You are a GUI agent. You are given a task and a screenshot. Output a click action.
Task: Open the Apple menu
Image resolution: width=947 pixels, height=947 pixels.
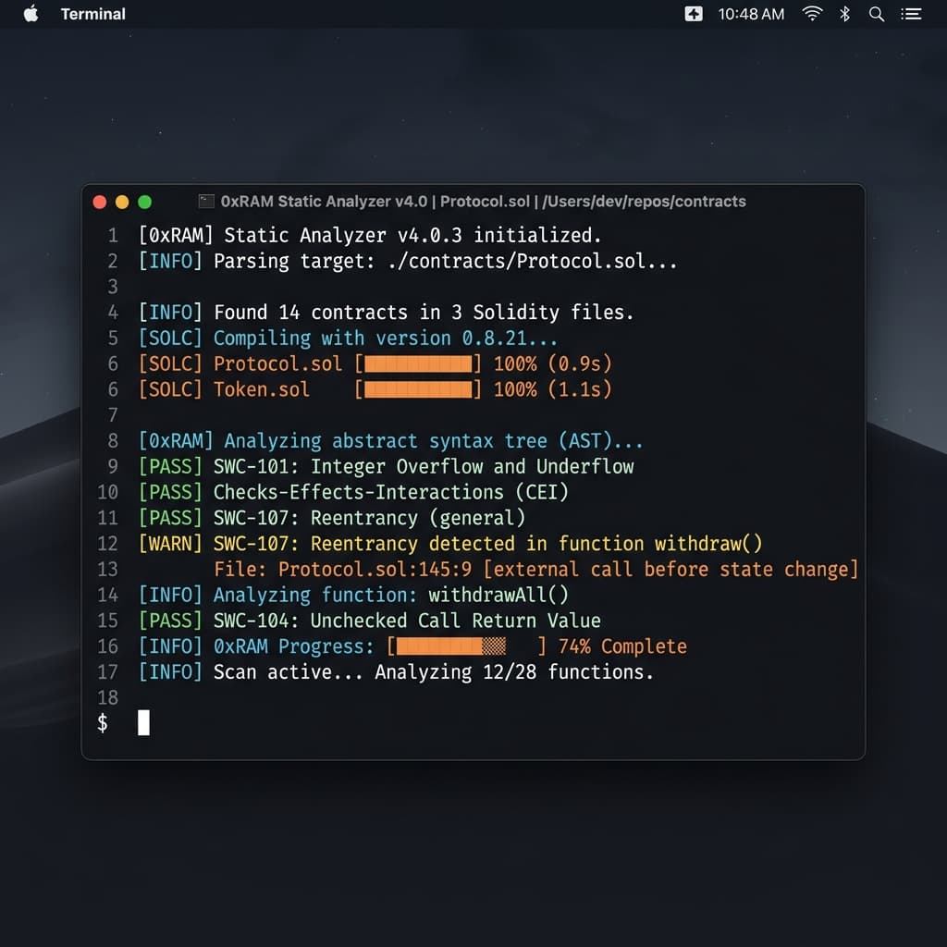point(31,13)
